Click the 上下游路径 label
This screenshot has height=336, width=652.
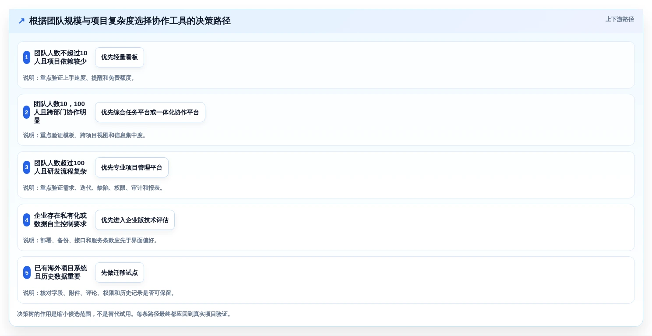point(620,19)
